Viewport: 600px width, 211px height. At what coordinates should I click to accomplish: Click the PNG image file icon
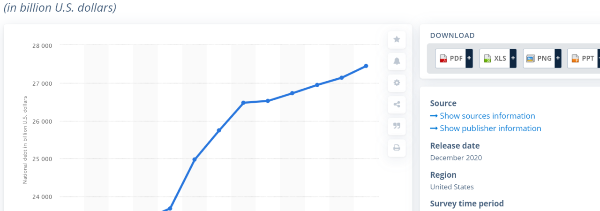[531, 59]
